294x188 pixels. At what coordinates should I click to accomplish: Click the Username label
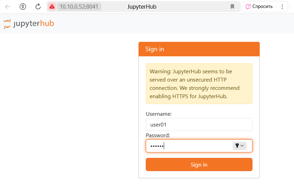pyautogui.click(x=159, y=114)
